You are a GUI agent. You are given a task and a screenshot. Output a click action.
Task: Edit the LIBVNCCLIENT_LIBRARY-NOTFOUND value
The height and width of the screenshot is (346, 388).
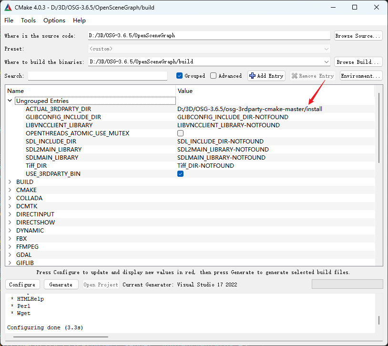pos(228,125)
